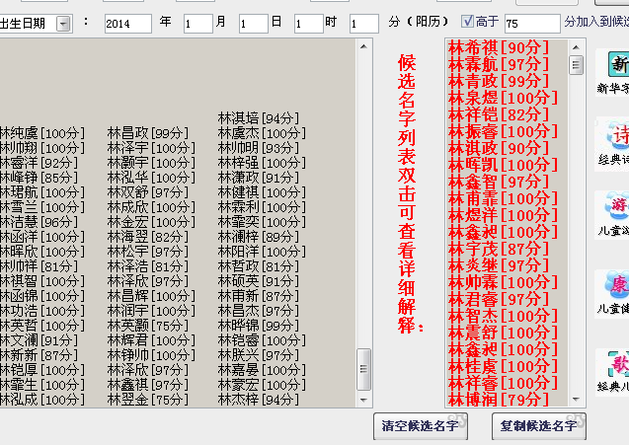Focus the minimum score field showing 75
Image resolution: width=629 pixels, height=445 pixels.
532,24
